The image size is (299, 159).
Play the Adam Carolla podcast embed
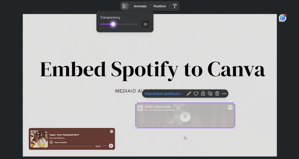(185, 117)
